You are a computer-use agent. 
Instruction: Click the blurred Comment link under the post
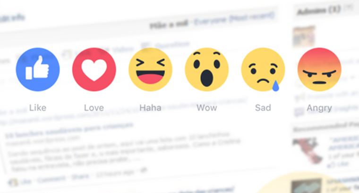[51, 179]
